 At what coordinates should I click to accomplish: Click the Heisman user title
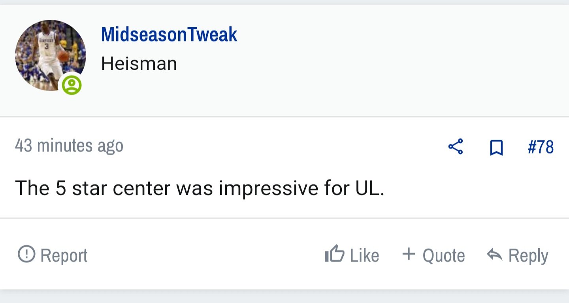[139, 64]
